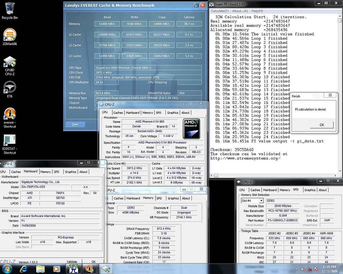The height and width of the screenshot is (274, 343).
Task: Click the Internet Explorer taskbar icon
Action: (24, 269)
